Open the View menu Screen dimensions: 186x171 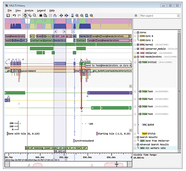tap(18, 11)
